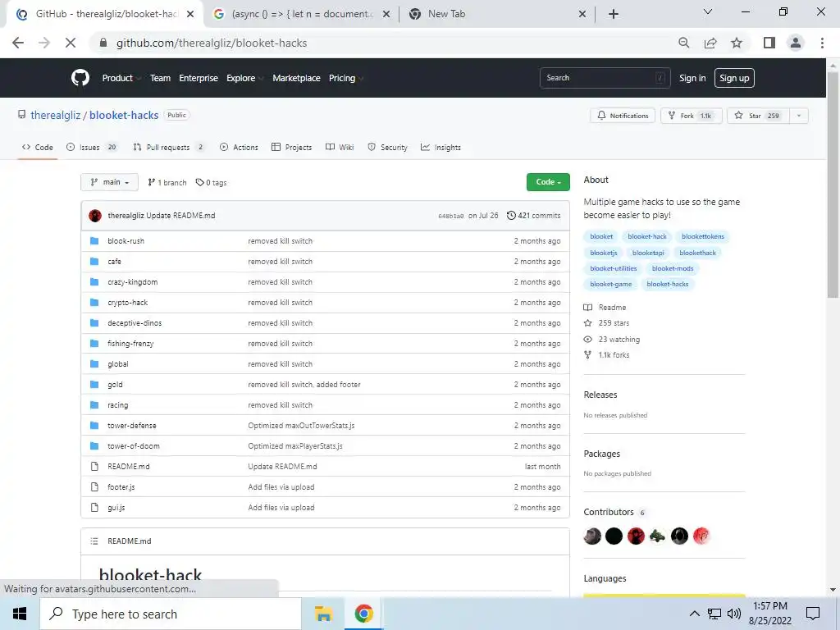Click the network tray icon

pyautogui.click(x=714, y=614)
